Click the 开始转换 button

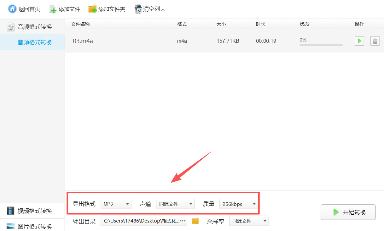(x=348, y=212)
